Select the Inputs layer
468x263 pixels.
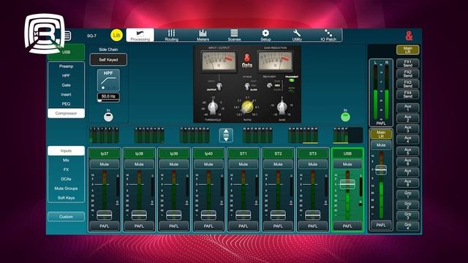[66, 151]
